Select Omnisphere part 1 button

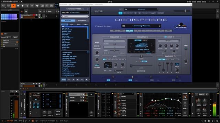pos(120,13)
